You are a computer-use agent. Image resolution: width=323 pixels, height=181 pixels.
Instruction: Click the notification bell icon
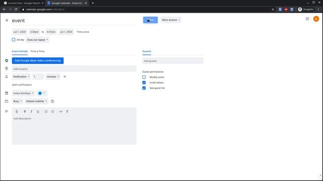click(x=7, y=76)
